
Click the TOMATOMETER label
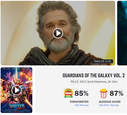79,102
